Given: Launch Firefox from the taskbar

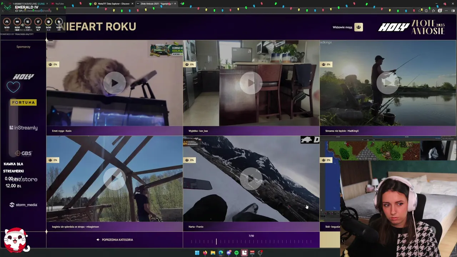Looking at the screenshot, I should pos(205,253).
